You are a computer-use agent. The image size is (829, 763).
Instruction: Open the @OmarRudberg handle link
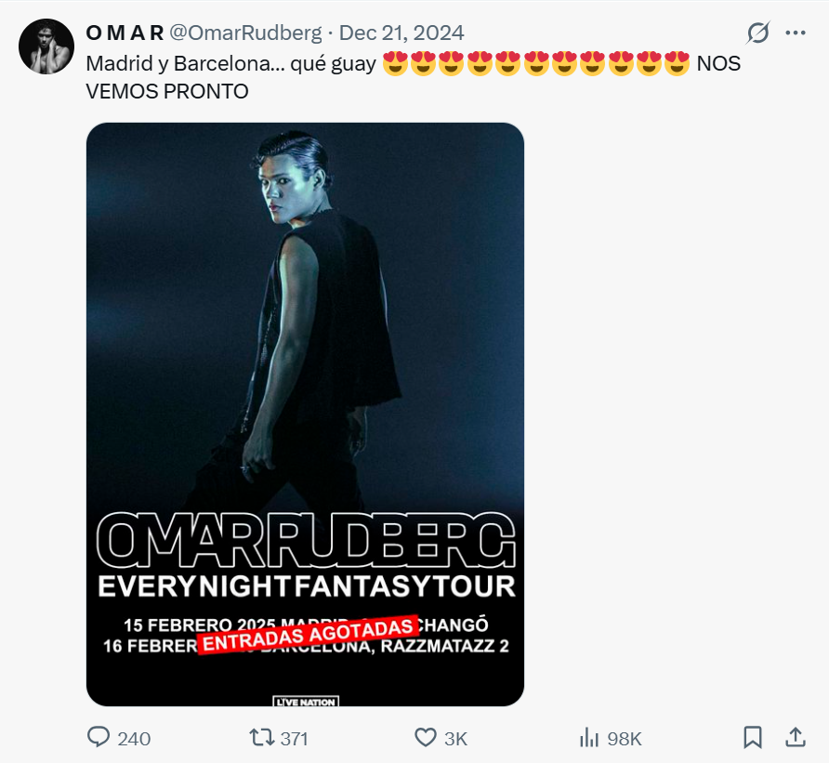[245, 33]
